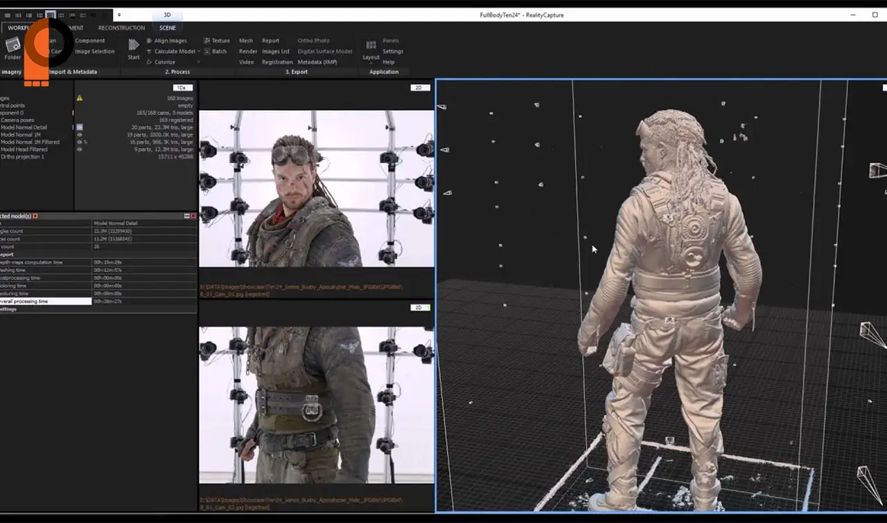This screenshot has height=523, width=887.
Task: Click the warning icon beside 168 images
Action: point(80,98)
